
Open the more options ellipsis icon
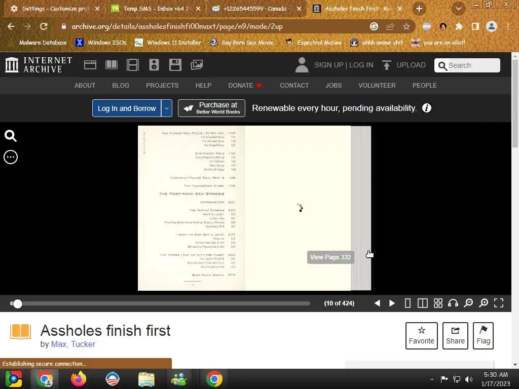(10, 157)
